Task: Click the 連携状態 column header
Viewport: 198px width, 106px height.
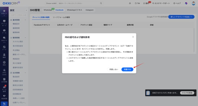Action: coord(130,25)
